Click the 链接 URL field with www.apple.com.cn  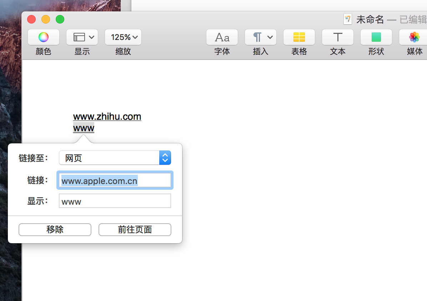click(115, 180)
